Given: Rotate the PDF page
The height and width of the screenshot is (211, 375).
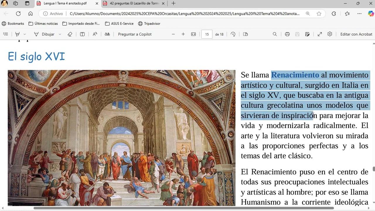Looking at the screenshot, I should pos(233,34).
